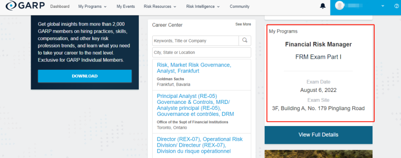Open the Director (REX-07) job listing

click(x=200, y=145)
